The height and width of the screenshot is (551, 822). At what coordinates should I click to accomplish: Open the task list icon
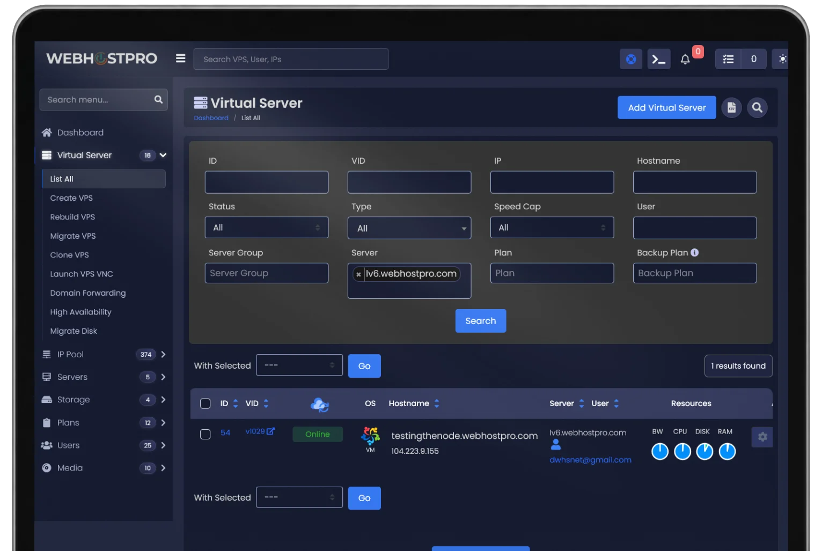(728, 59)
